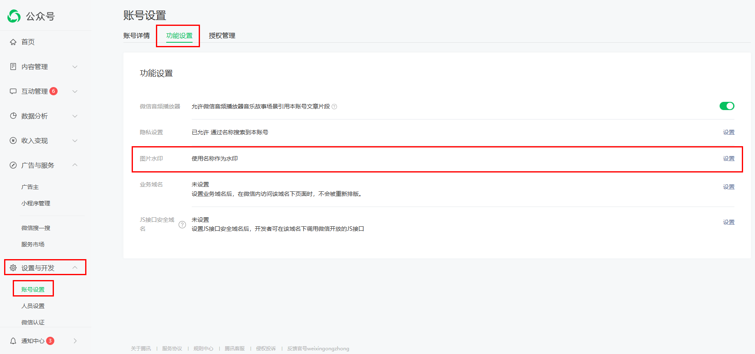Open 人员设置 in the sidebar

[33, 306]
